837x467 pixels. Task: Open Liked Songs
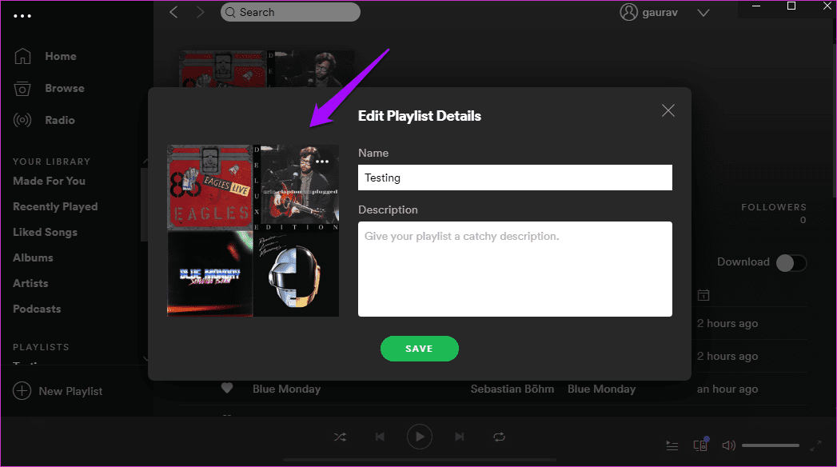coord(46,232)
